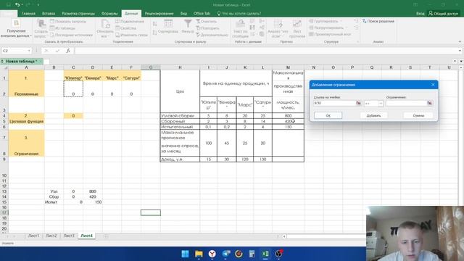This screenshot has width=464, height=261.
Task: Click the Узловой сборки table cell
Action: pyautogui.click(x=180, y=116)
